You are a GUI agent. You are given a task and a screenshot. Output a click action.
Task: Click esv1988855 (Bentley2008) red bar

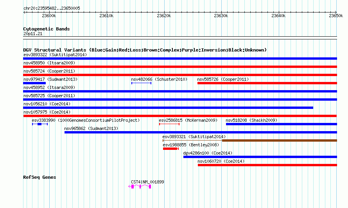point(170,149)
